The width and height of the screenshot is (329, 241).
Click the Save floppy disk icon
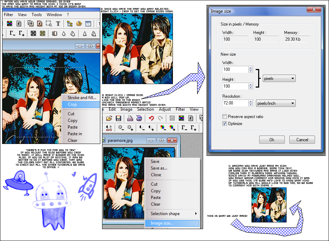point(118,118)
